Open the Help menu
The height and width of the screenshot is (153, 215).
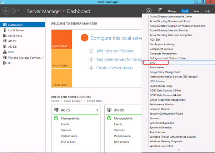tap(207, 11)
